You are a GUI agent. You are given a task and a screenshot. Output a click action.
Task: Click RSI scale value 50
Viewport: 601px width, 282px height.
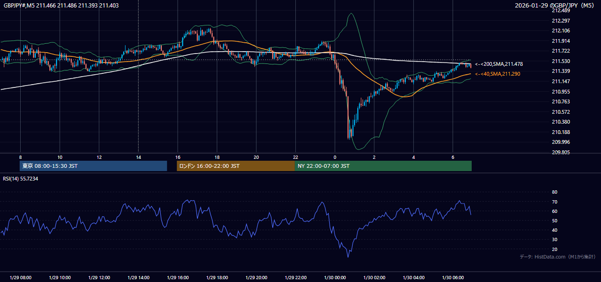(x=554, y=220)
